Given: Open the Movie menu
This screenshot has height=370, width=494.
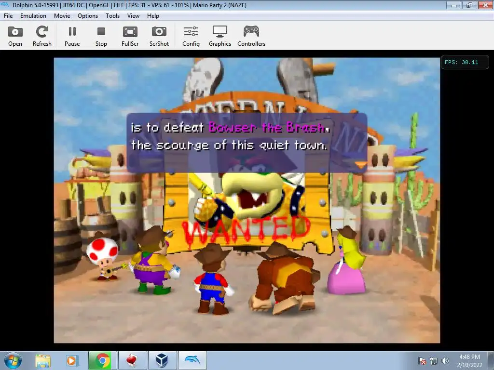Looking at the screenshot, I should click(62, 16).
